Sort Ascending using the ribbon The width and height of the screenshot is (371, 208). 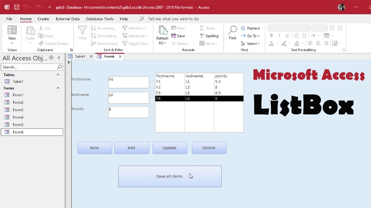[102, 28]
